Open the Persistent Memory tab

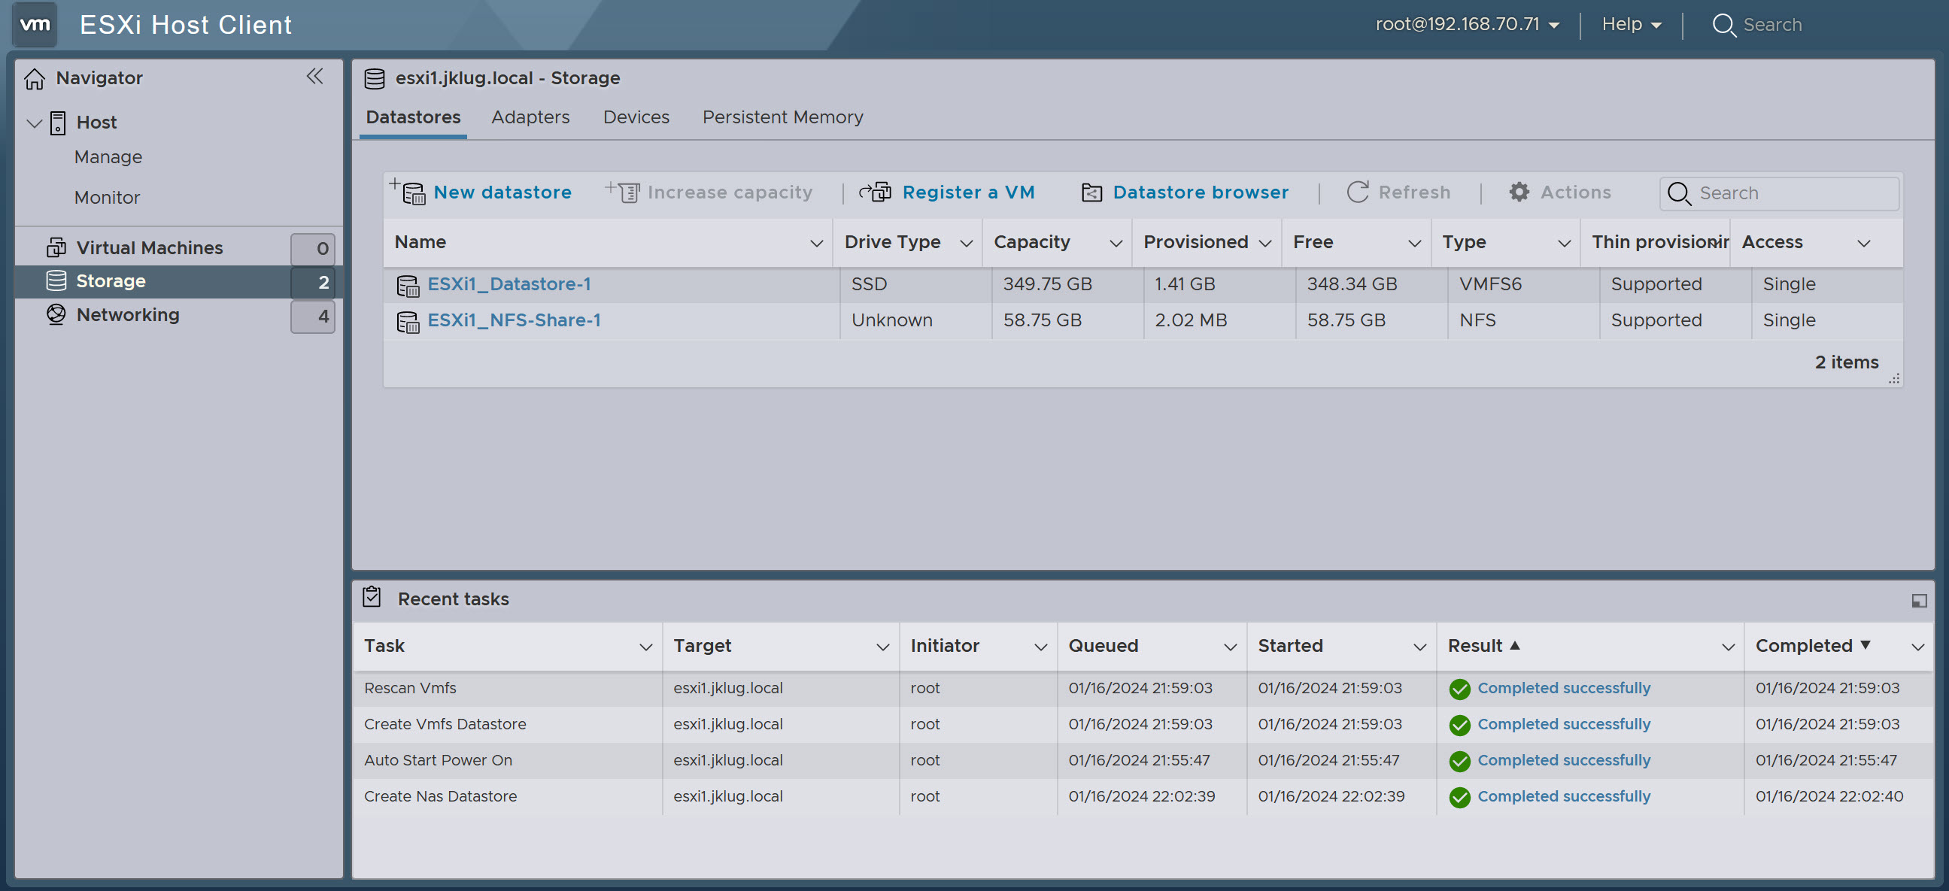coord(782,117)
